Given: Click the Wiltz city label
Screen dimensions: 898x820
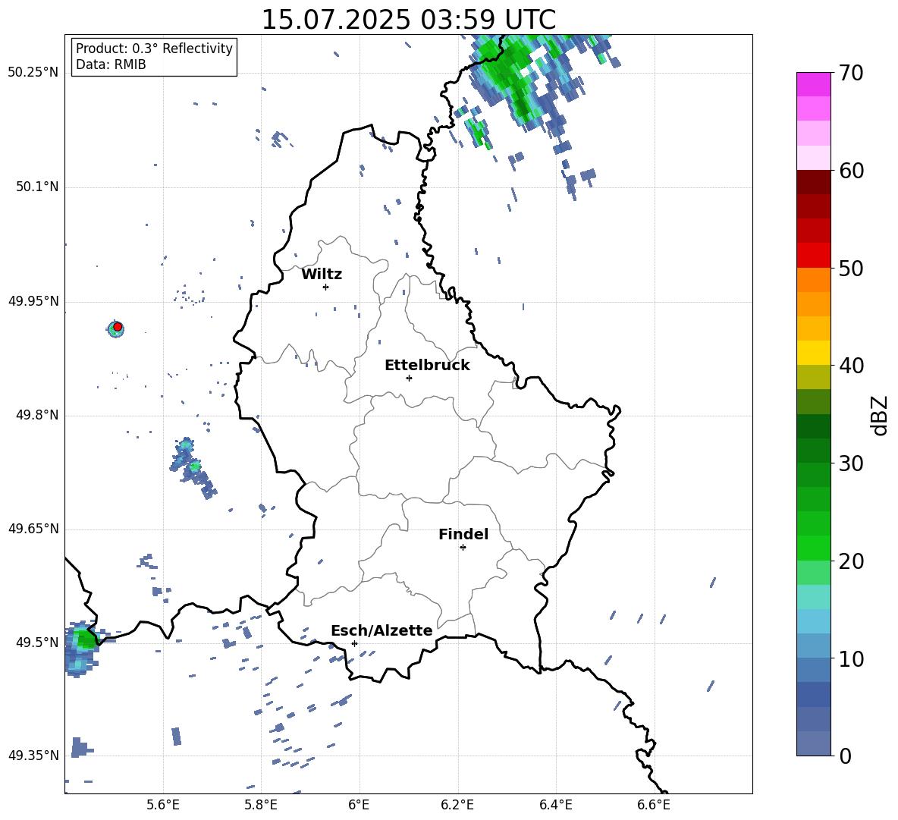Looking at the screenshot, I should [322, 275].
